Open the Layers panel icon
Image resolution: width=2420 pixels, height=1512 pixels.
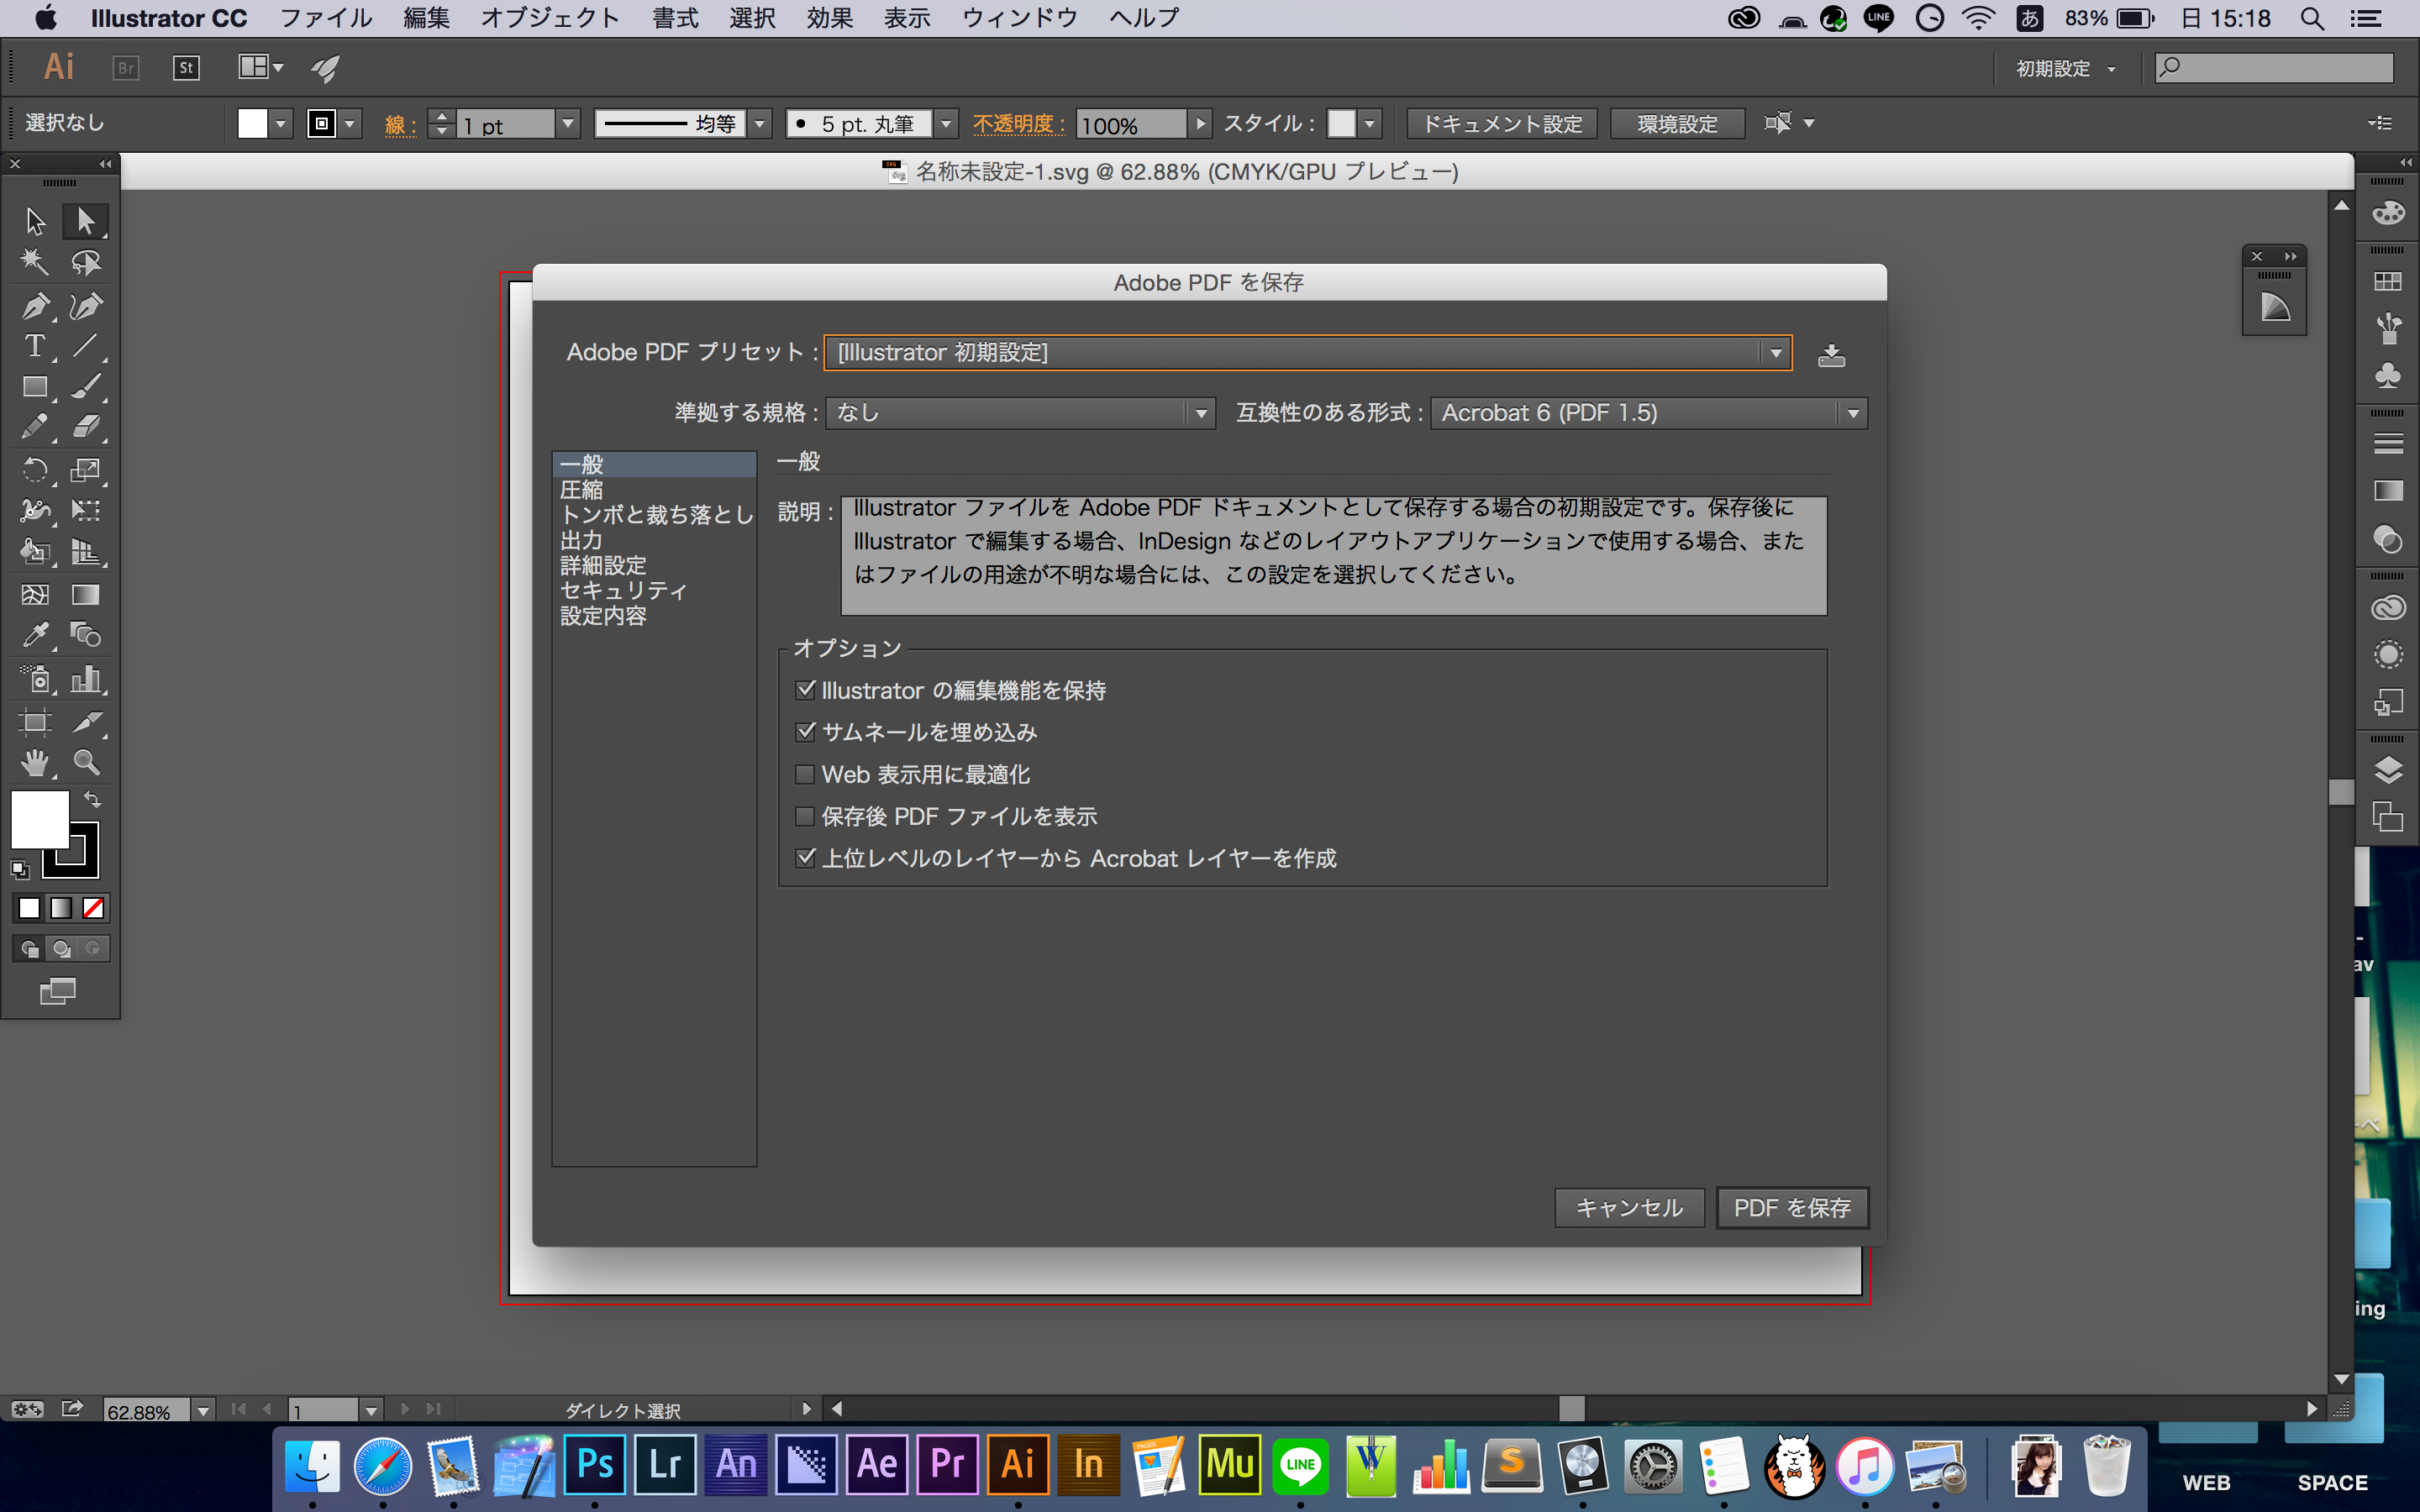(2388, 770)
